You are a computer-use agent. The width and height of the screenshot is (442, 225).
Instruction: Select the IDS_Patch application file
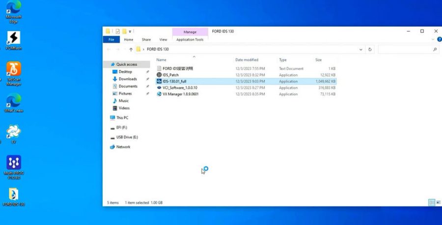170,75
